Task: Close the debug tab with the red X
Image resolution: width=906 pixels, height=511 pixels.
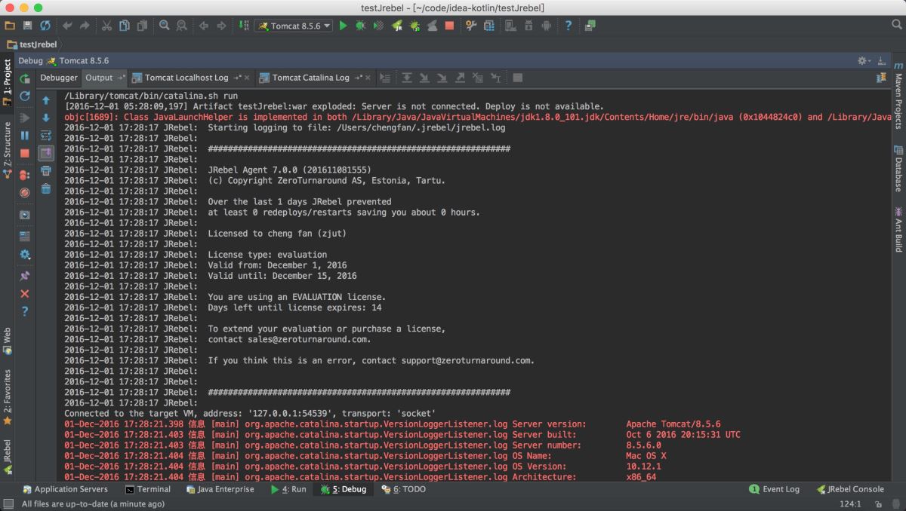Action: pyautogui.click(x=24, y=294)
